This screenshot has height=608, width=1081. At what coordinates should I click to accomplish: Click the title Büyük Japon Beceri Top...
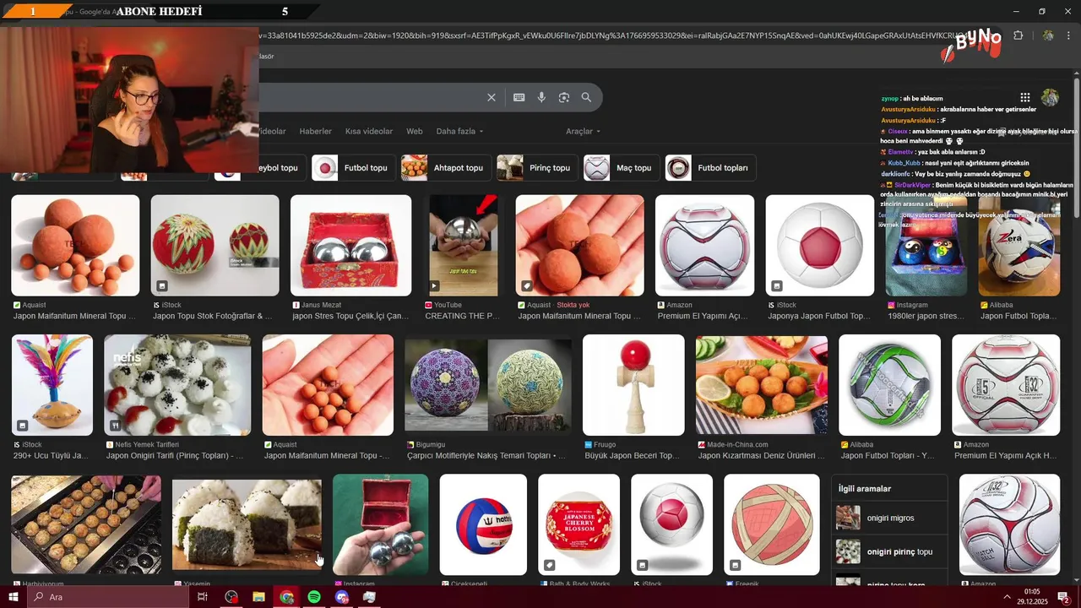pos(632,456)
